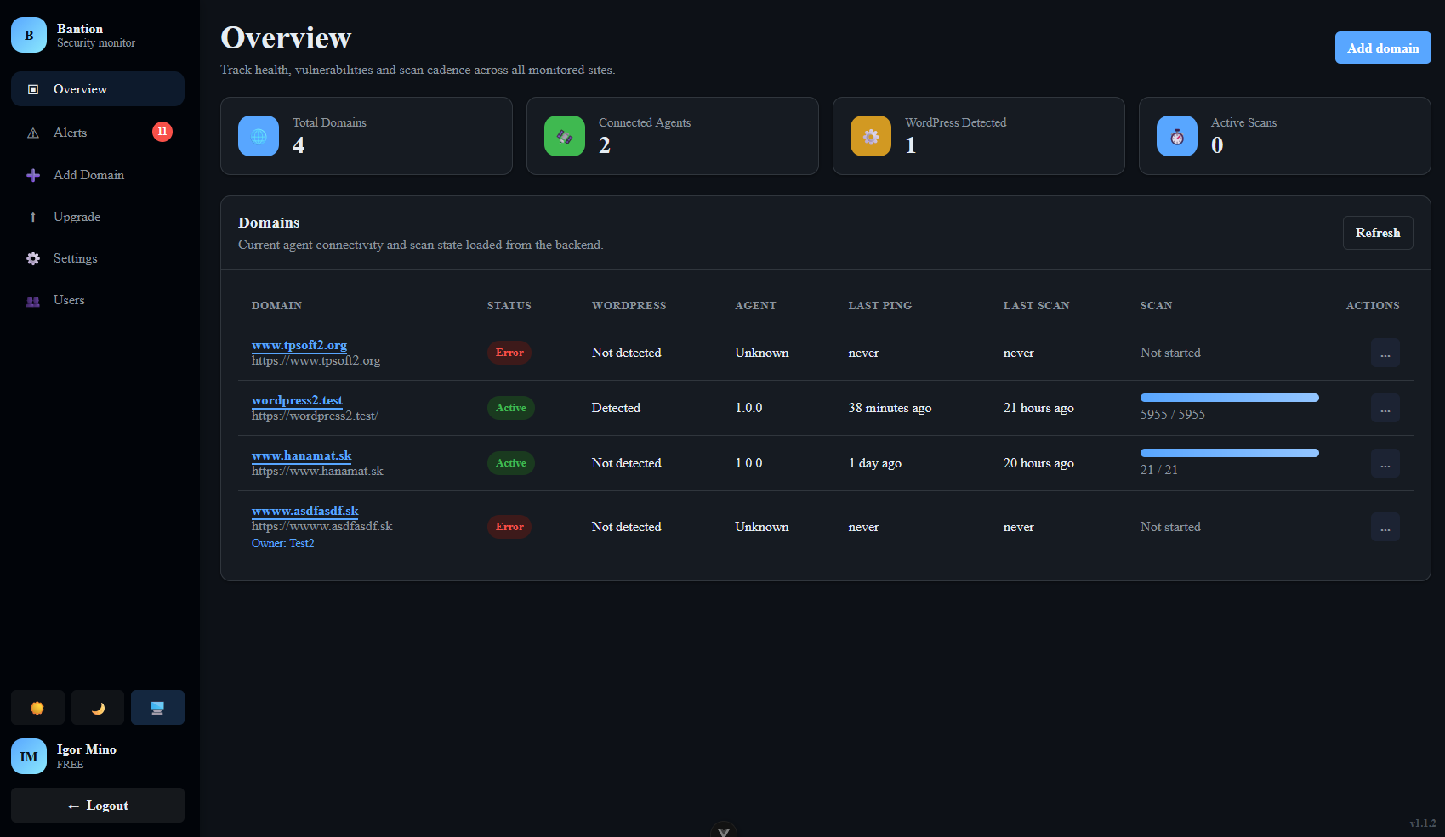Click the '21 / 21' scan count
This screenshot has height=837, width=1445.
tap(1159, 470)
